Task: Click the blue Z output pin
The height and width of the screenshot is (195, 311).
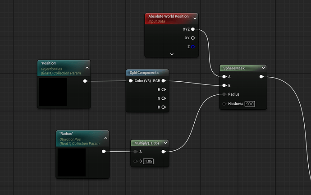Action: [x=193, y=46]
